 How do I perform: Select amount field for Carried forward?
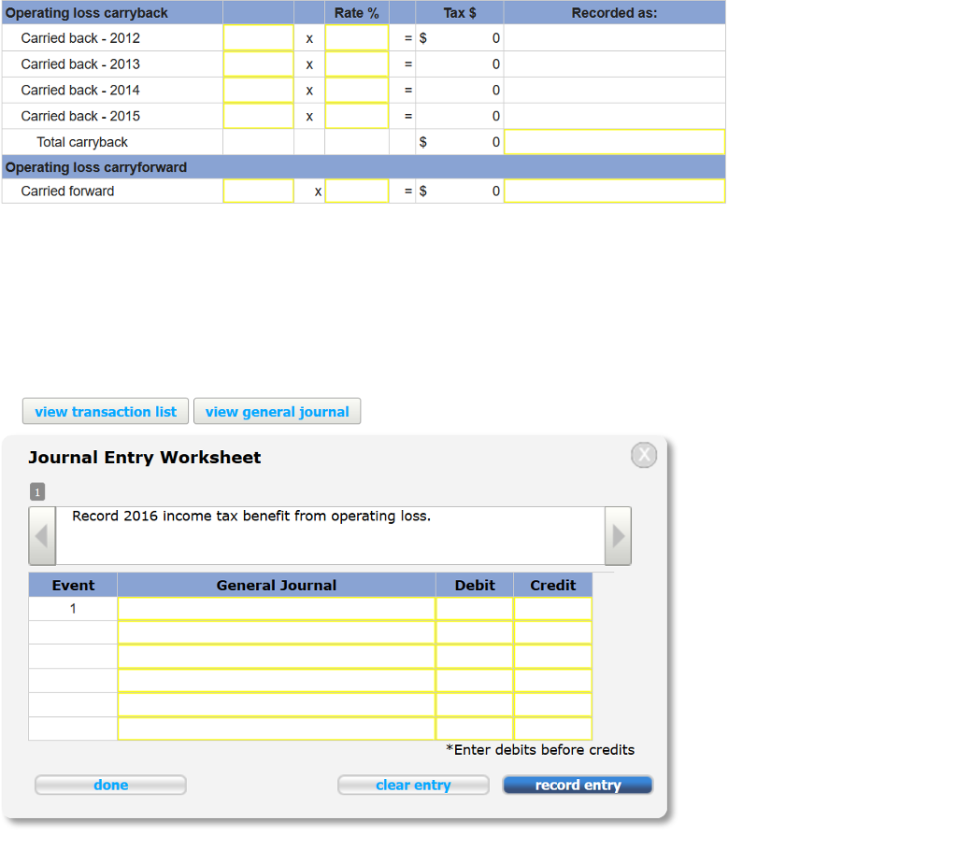click(259, 191)
